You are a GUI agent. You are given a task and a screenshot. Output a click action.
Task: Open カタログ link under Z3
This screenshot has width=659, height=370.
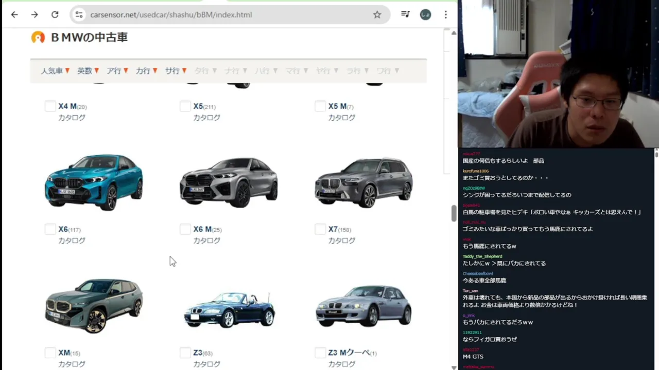(206, 364)
